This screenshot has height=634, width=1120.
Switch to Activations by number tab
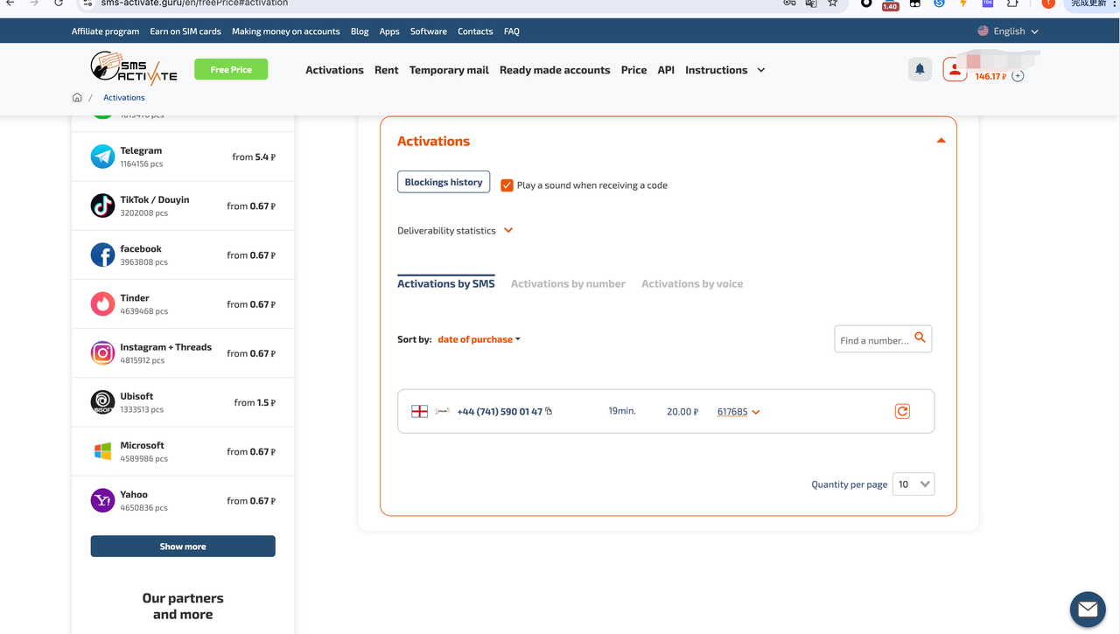click(x=568, y=283)
